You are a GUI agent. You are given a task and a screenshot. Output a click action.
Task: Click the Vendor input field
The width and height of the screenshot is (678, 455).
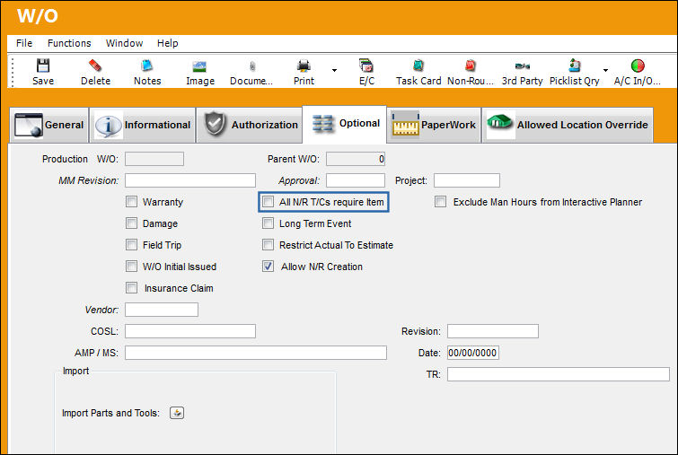click(162, 310)
